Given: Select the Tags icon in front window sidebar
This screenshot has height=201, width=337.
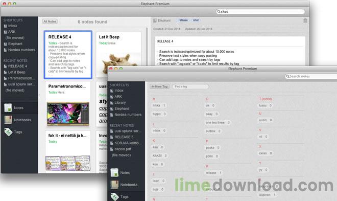Looking at the screenshot, I should [114, 197].
